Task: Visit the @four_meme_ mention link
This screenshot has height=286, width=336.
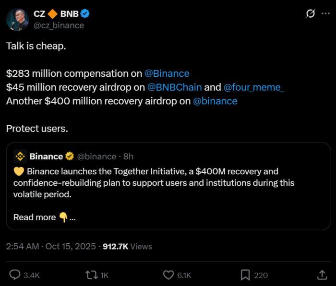Action: tap(253, 87)
